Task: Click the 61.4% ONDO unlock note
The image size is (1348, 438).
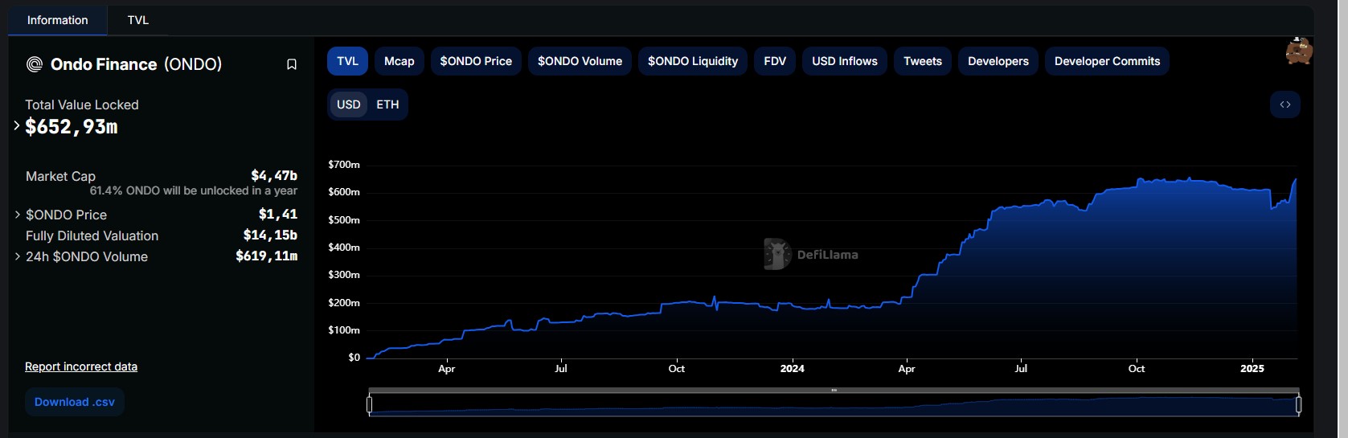Action: click(194, 190)
